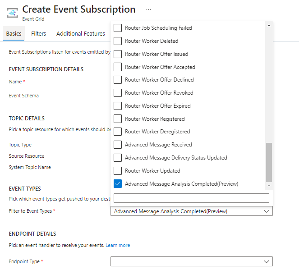The image size is (299, 274).
Task: Select Router Worker Registered event type
Action: click(x=118, y=119)
